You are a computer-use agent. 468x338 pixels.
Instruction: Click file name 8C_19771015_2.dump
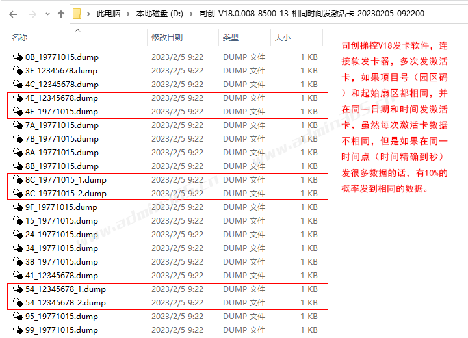[x=66, y=194]
